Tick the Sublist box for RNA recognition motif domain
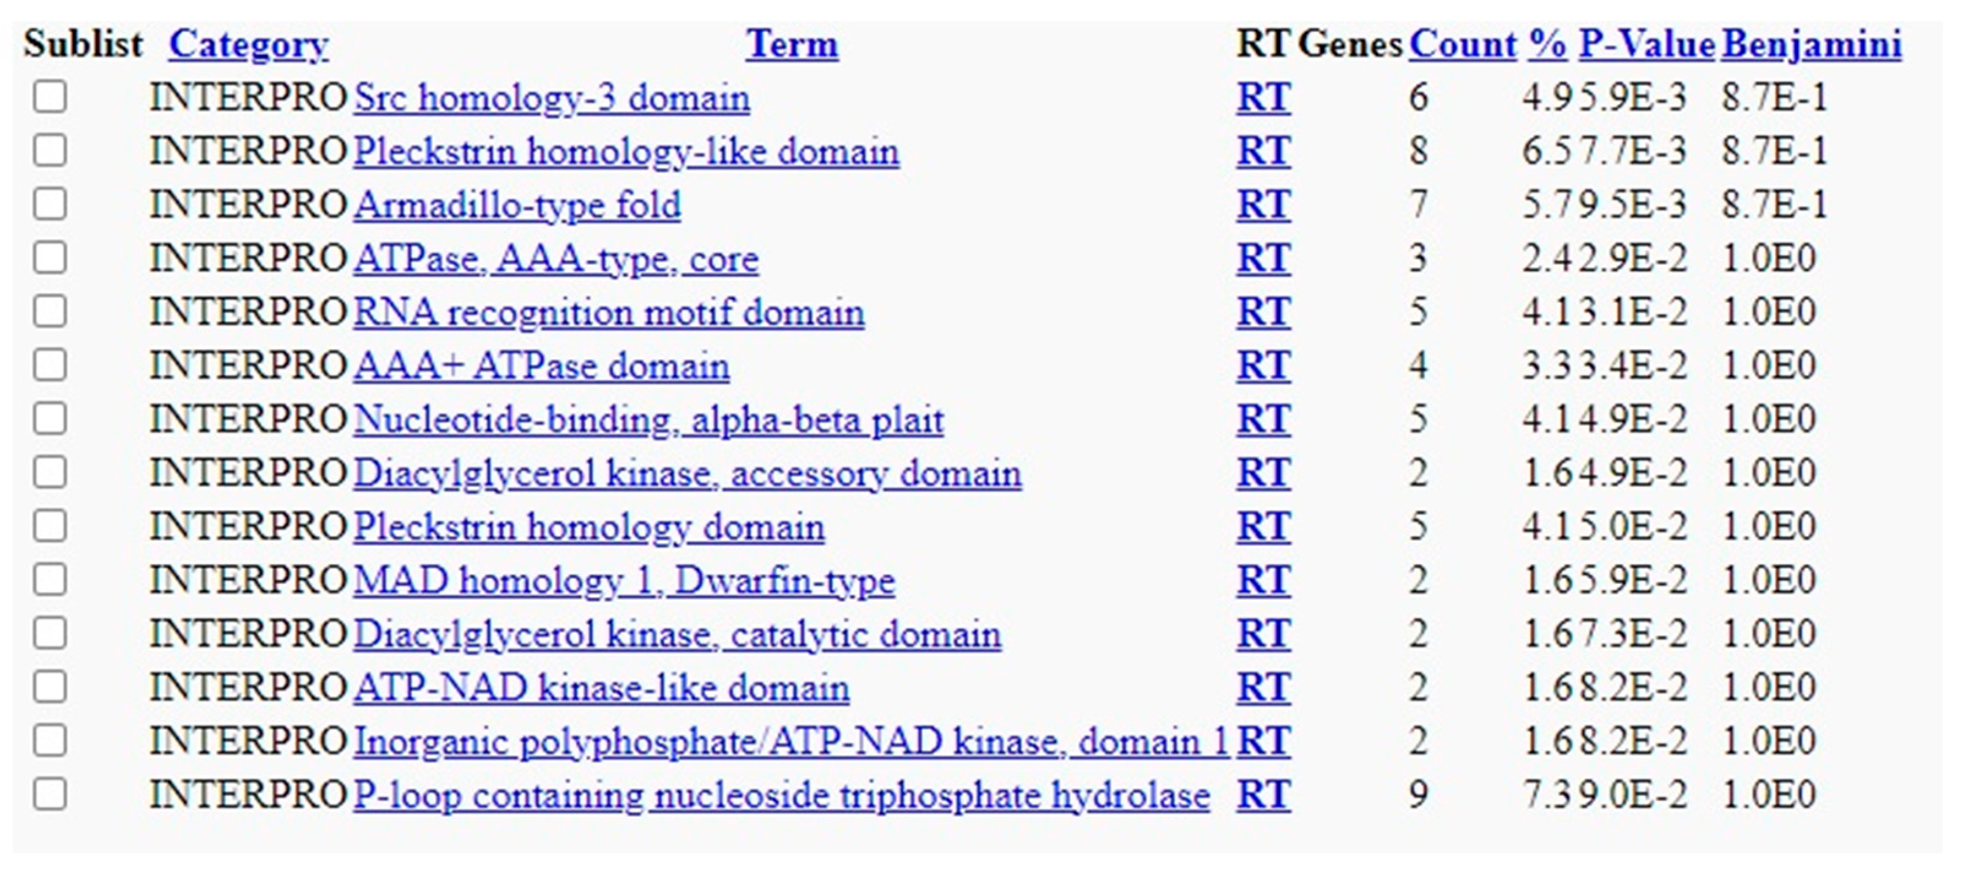 [50, 311]
